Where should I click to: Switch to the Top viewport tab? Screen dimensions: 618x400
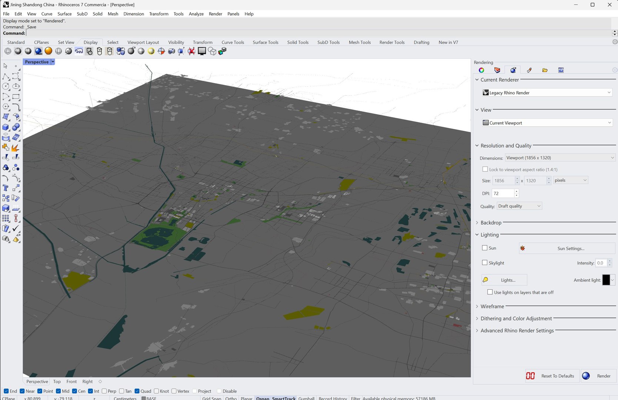point(57,381)
